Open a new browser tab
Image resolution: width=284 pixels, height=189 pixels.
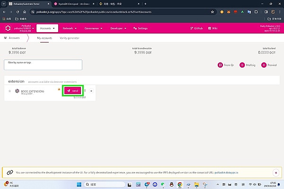tap(145, 4)
